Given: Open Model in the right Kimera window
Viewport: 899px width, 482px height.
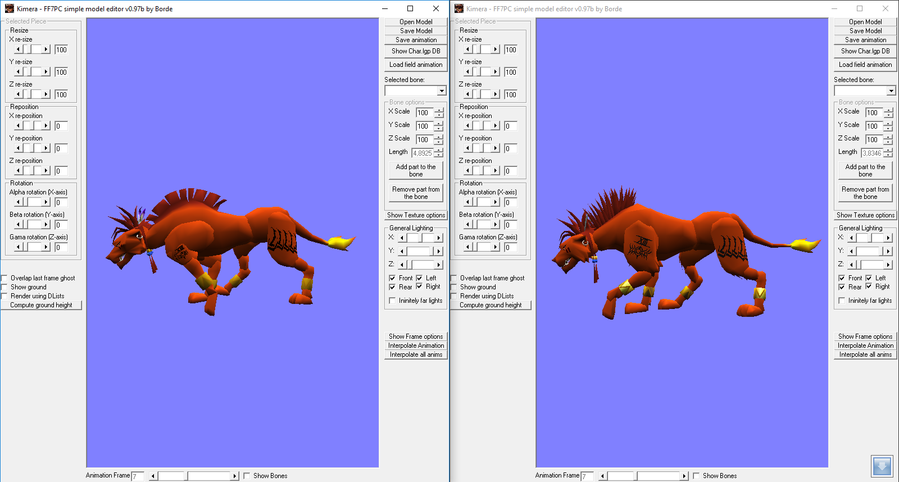Looking at the screenshot, I should tap(865, 22).
